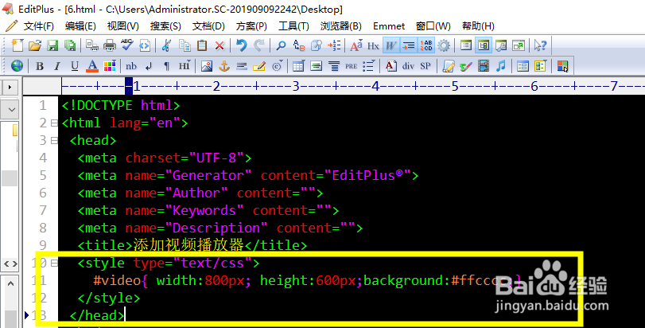View in browser globe icon
Viewport: 645px width, 328px height.
[17, 65]
